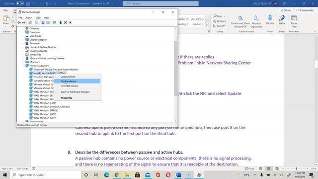Open File menu in Device Manager
The image size is (318, 179).
pyautogui.click(x=20, y=18)
